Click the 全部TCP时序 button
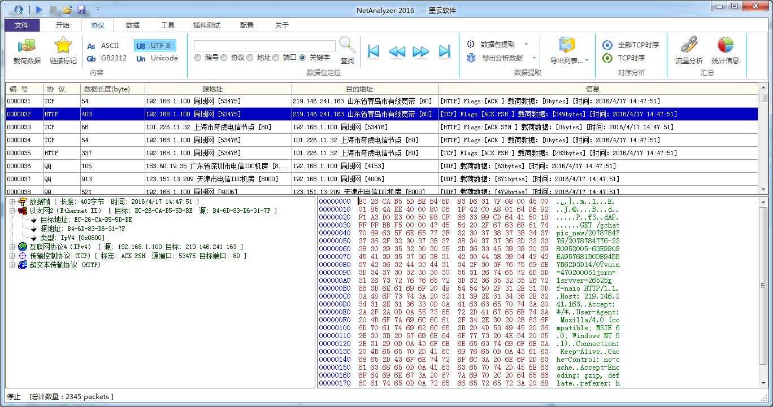Screen dimensions: 773x407 click(x=631, y=45)
